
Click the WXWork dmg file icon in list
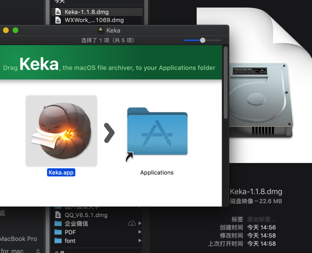[x=58, y=20]
